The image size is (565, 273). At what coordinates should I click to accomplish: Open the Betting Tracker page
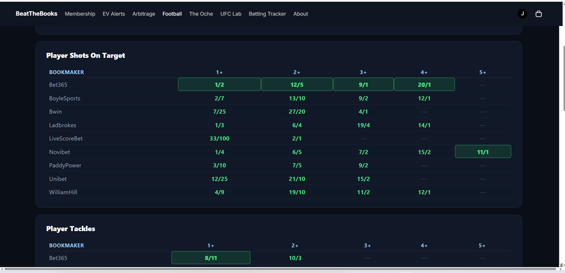pyautogui.click(x=267, y=14)
